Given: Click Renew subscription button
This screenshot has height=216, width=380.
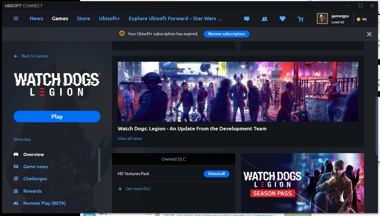Looking at the screenshot, I should [x=227, y=34].
